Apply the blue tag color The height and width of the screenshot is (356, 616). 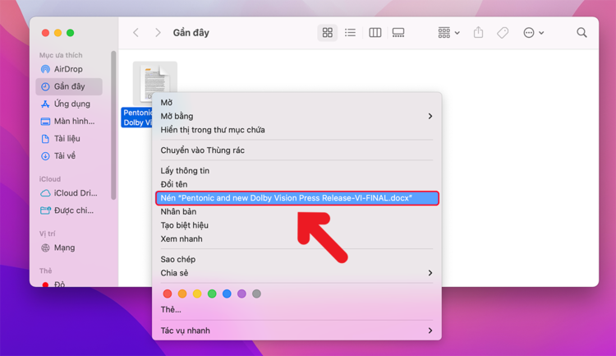pyautogui.click(x=227, y=294)
